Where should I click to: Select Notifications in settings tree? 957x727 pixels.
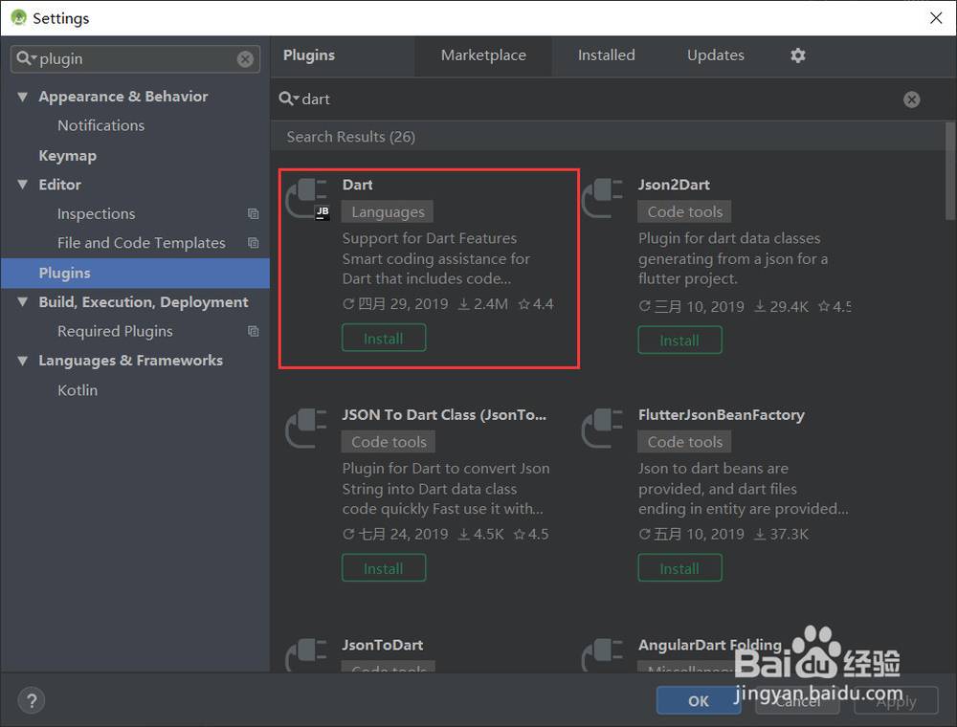(x=136, y=125)
